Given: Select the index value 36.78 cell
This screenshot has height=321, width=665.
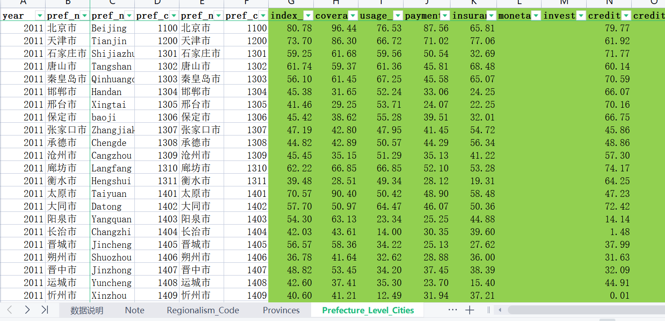Looking at the screenshot, I should [x=291, y=257].
